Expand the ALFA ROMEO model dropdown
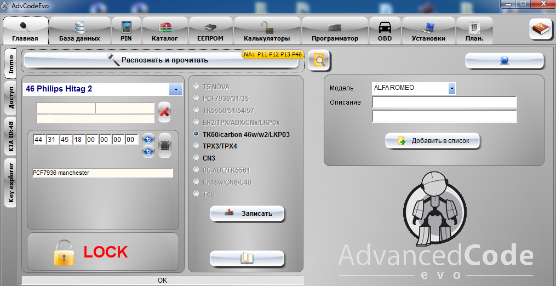556x286 pixels. click(452, 88)
